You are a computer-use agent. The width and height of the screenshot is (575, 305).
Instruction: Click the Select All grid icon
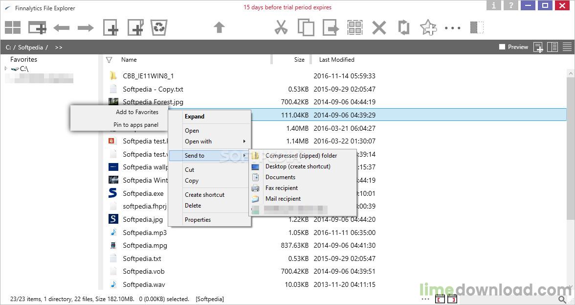(x=355, y=28)
